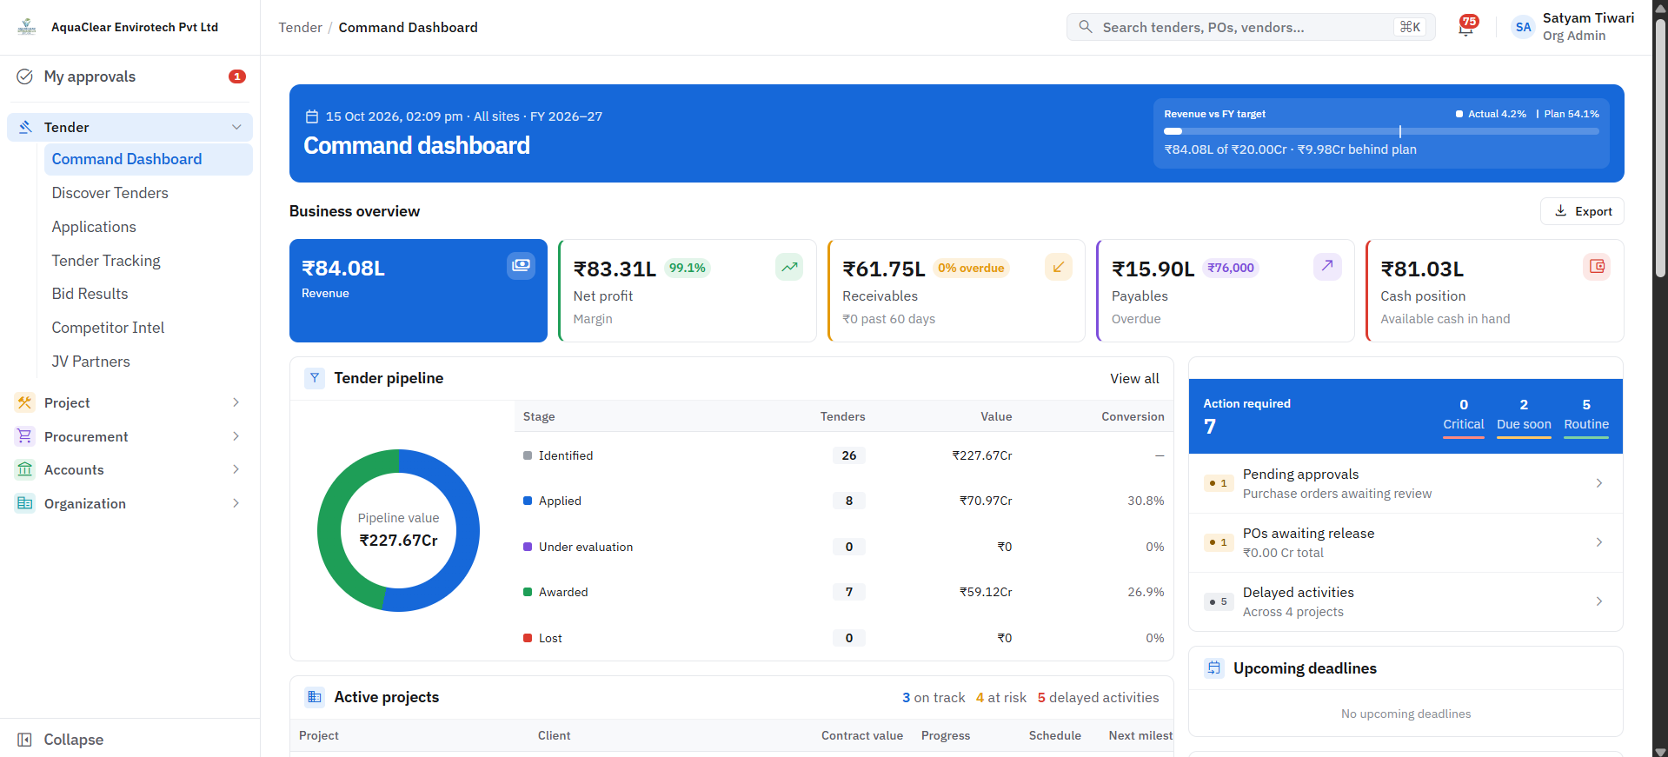Viewport: 1668px width, 757px height.
Task: Click the Tender gavel icon in sidebar
Action: 25,127
